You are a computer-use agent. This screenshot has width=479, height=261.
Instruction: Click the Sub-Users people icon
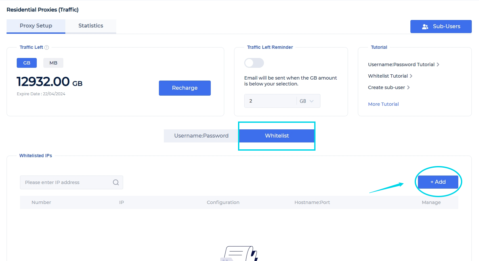(425, 27)
